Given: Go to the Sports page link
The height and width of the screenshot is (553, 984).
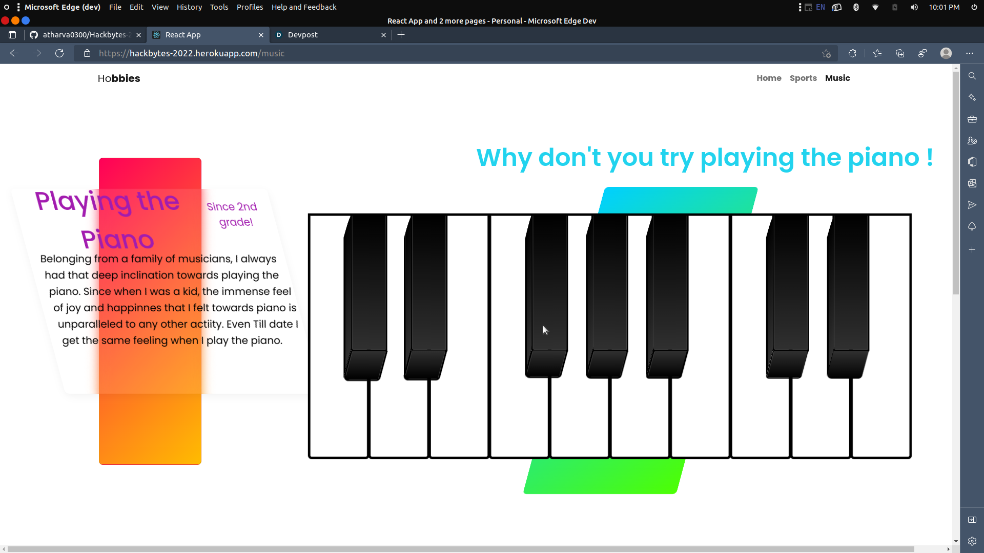Looking at the screenshot, I should click(x=803, y=78).
